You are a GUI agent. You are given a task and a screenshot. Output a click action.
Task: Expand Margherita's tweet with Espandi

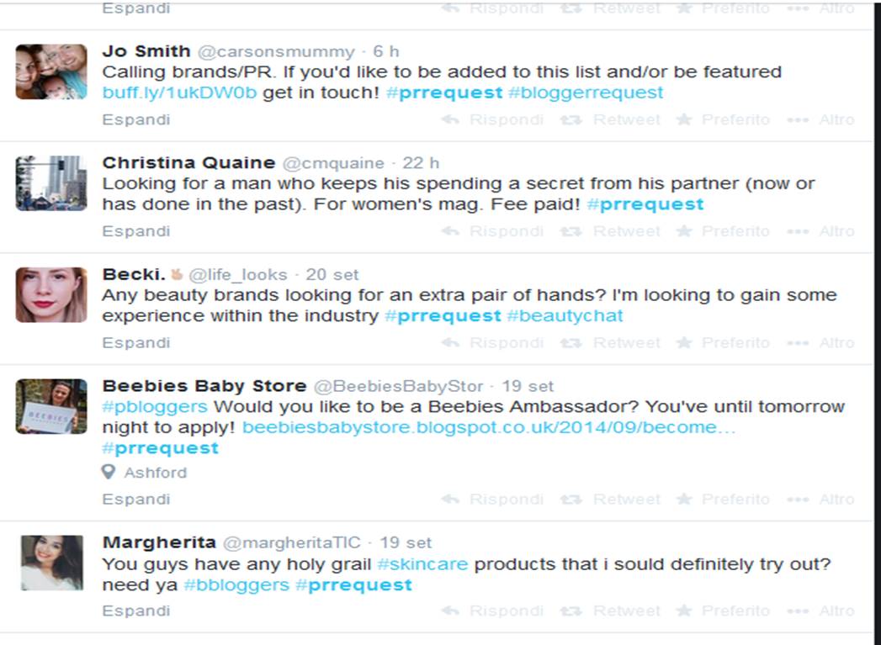[136, 611]
